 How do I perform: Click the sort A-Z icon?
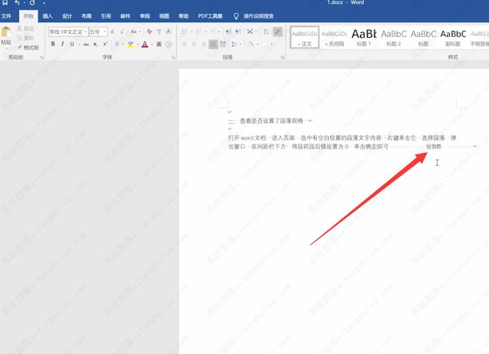point(266,32)
